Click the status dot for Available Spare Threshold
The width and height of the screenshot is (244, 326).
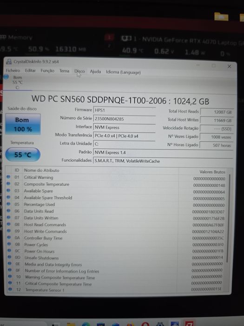pyautogui.click(x=8, y=197)
